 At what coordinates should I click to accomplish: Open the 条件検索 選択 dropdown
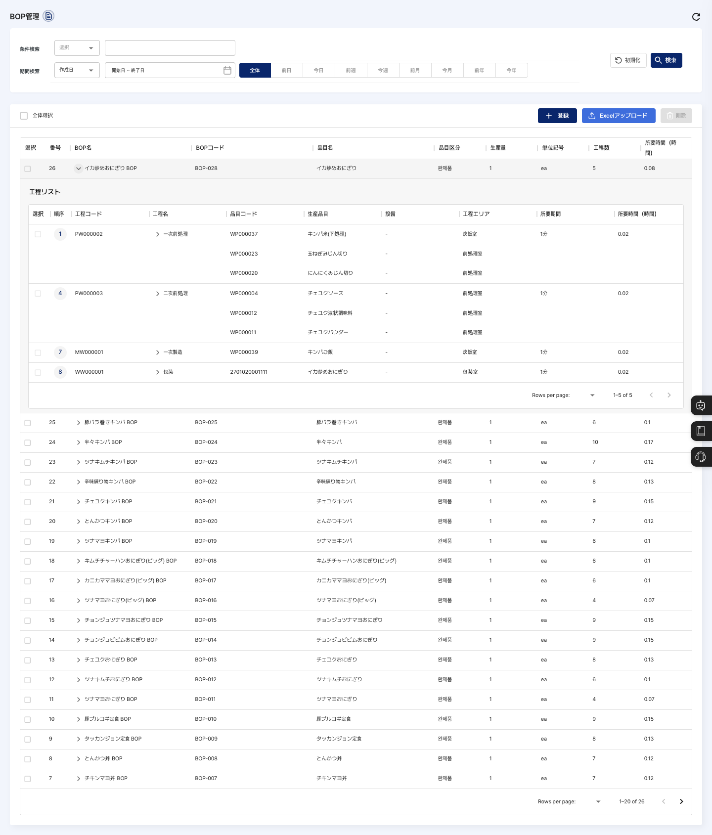(x=77, y=48)
